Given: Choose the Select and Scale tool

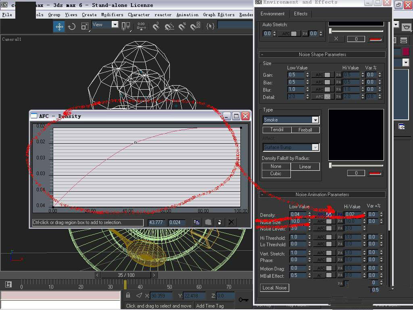Looking at the screenshot, I should tap(85, 26).
